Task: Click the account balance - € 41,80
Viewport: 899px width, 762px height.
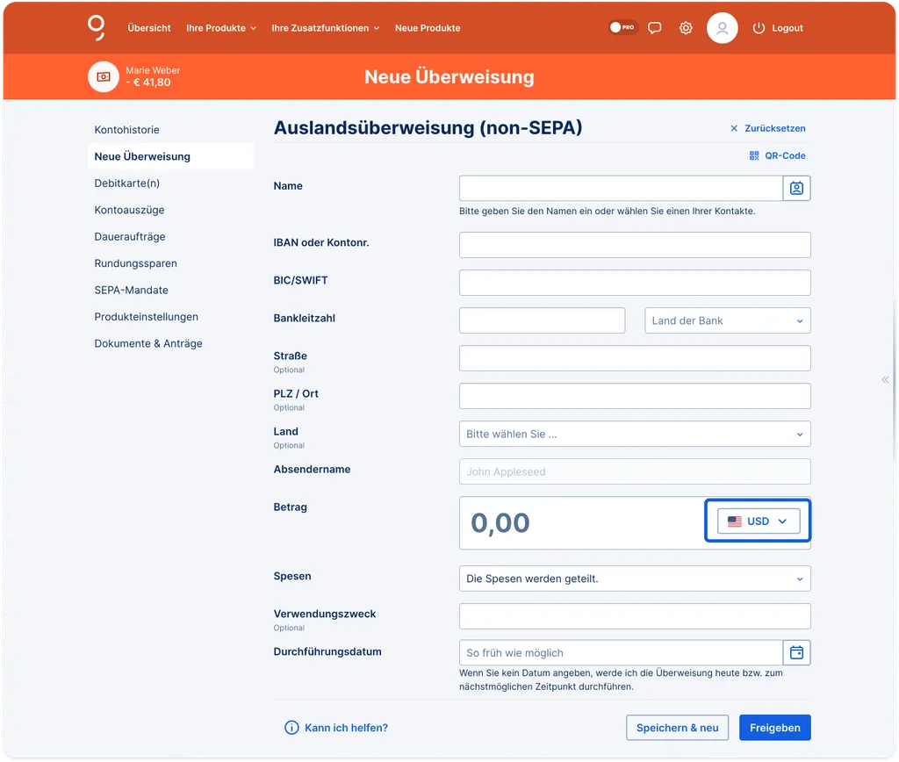Action: tap(147, 83)
